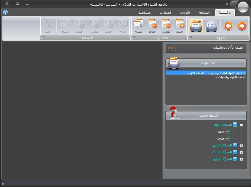Expand the السؤال الثالث tree node
This screenshot has width=251, height=187.
pos(241,152)
